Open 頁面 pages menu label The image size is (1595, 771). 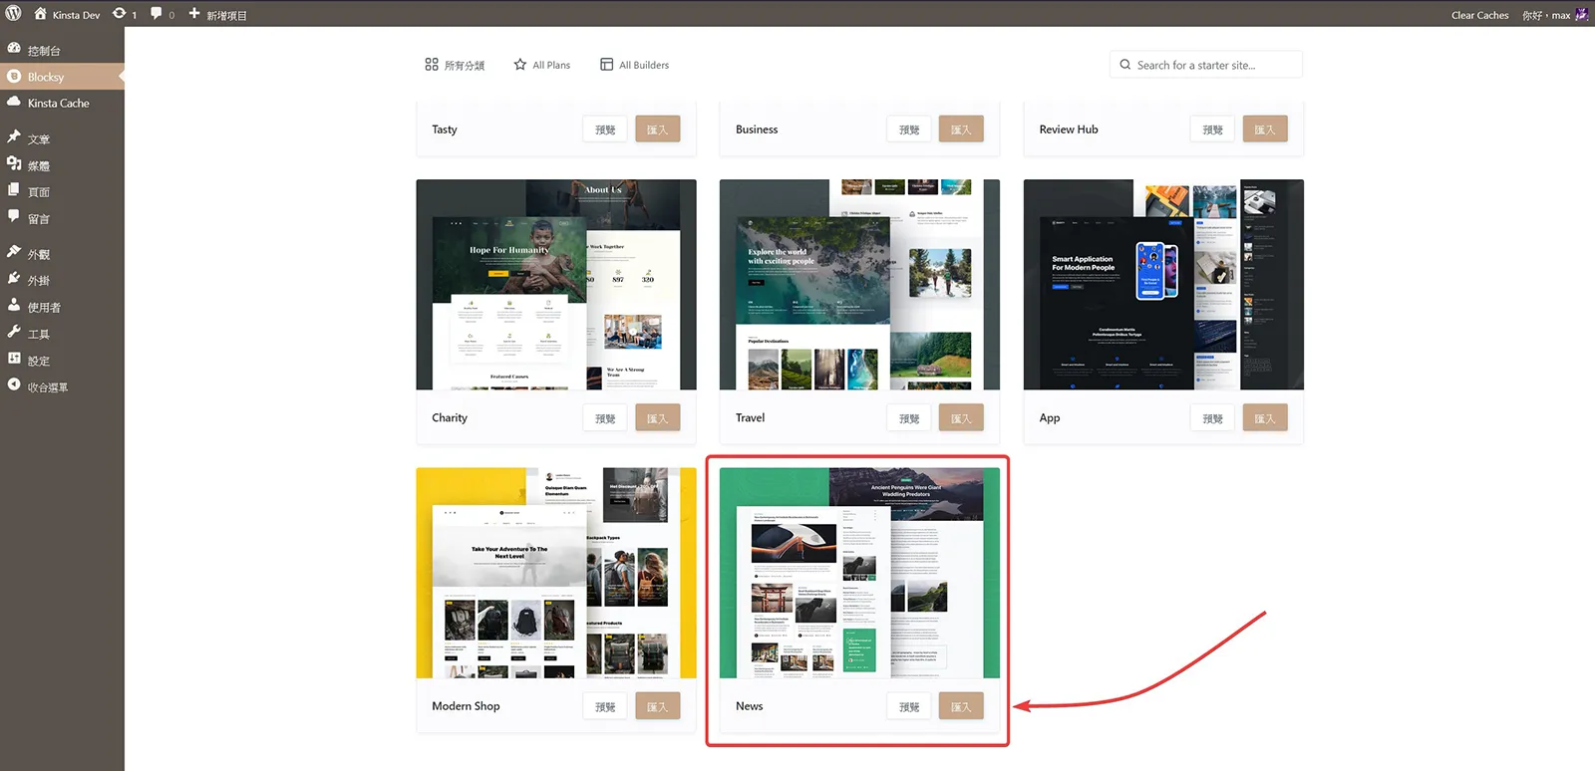[39, 191]
